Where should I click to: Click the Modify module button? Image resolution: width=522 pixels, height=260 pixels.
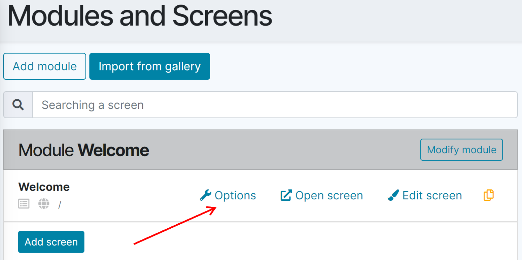461,150
